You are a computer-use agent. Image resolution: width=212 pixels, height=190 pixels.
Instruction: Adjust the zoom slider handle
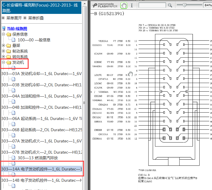[x=184, y=5]
